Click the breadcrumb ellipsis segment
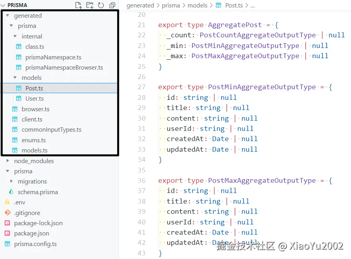351x259 pixels. 253,6
